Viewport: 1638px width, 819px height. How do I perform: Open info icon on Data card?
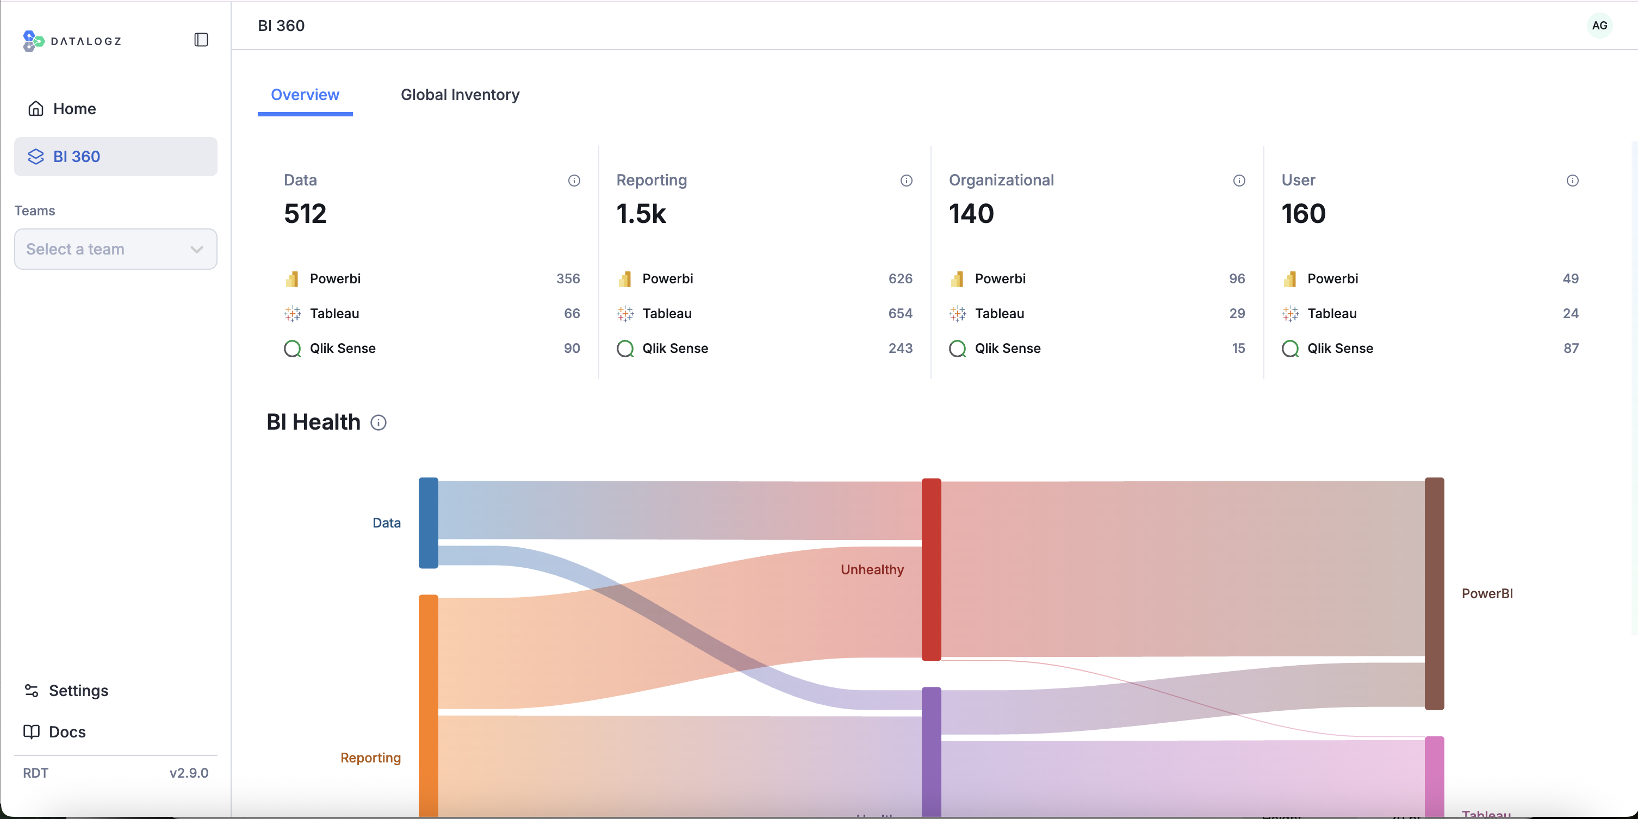[574, 181]
